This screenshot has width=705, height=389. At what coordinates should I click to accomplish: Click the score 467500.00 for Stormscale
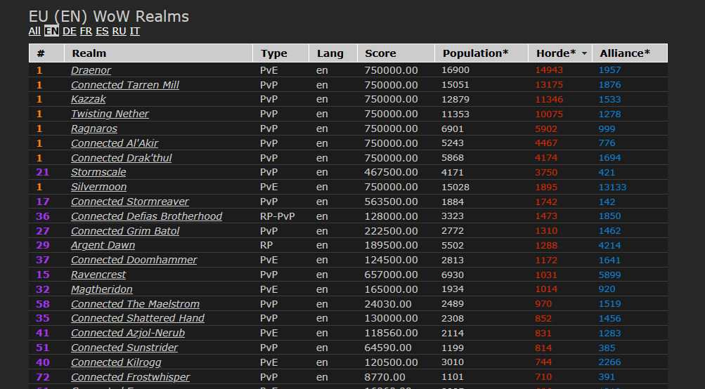click(392, 172)
